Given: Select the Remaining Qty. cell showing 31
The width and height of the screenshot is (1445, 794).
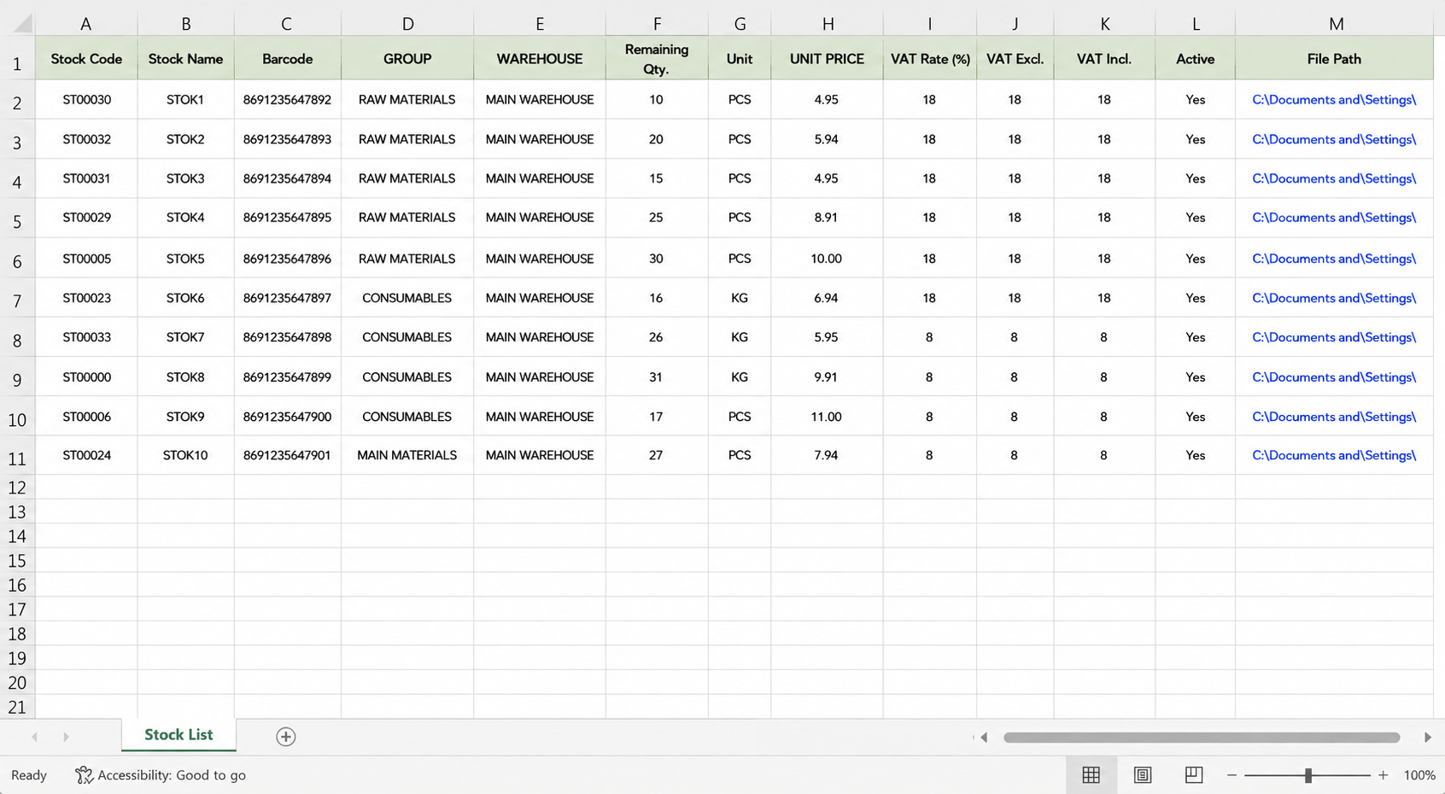Looking at the screenshot, I should click(657, 377).
